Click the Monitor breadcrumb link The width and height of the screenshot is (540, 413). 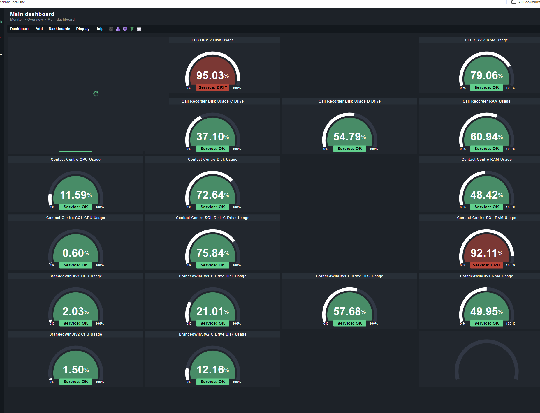pos(16,19)
